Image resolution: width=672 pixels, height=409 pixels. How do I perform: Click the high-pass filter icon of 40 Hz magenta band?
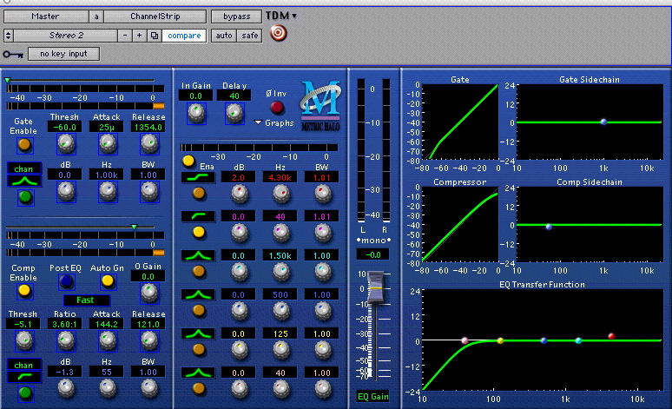pos(198,216)
